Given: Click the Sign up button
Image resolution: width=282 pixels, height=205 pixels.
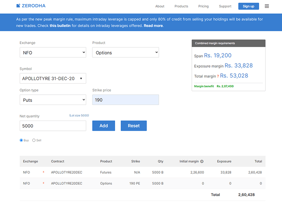Looking at the screenshot, I should tap(248, 6).
